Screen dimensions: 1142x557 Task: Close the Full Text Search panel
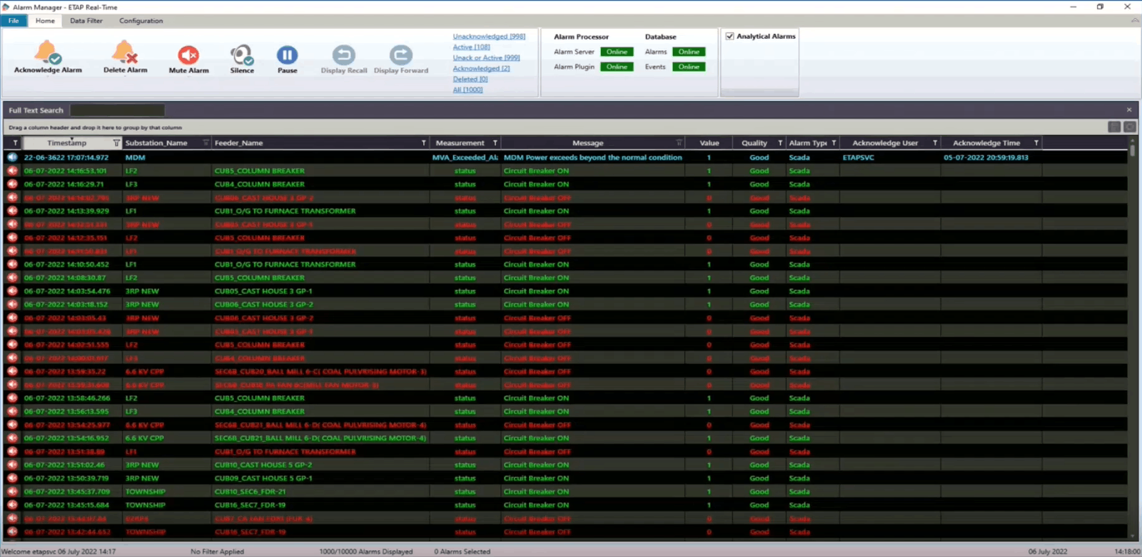[1129, 110]
